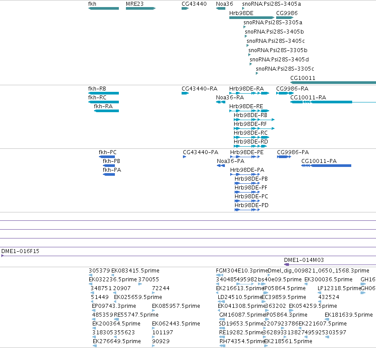The image size is (376, 348).
Task: Select transcript Noa36-RA
Action: [x=220, y=102]
